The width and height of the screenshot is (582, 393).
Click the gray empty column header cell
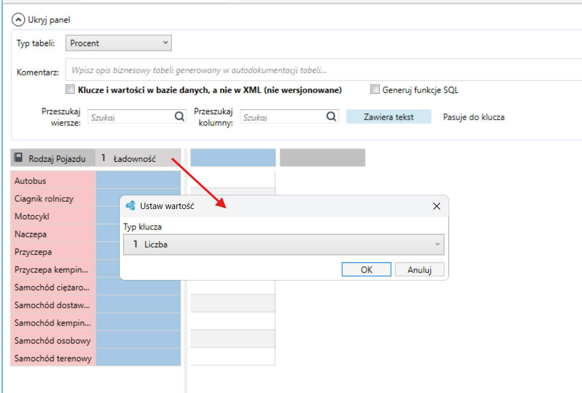coord(323,157)
